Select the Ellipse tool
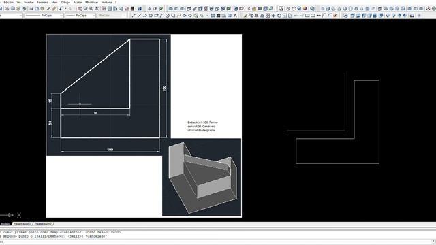436x245 pixels. [x=185, y=16]
